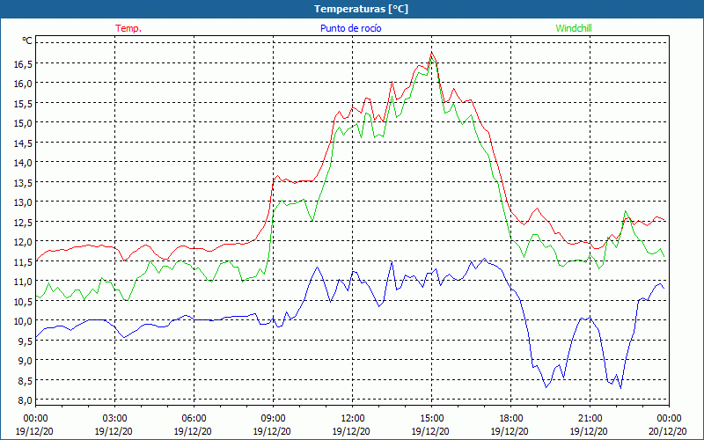
Task: Select the red Temp. legend label
Action: click(x=128, y=28)
